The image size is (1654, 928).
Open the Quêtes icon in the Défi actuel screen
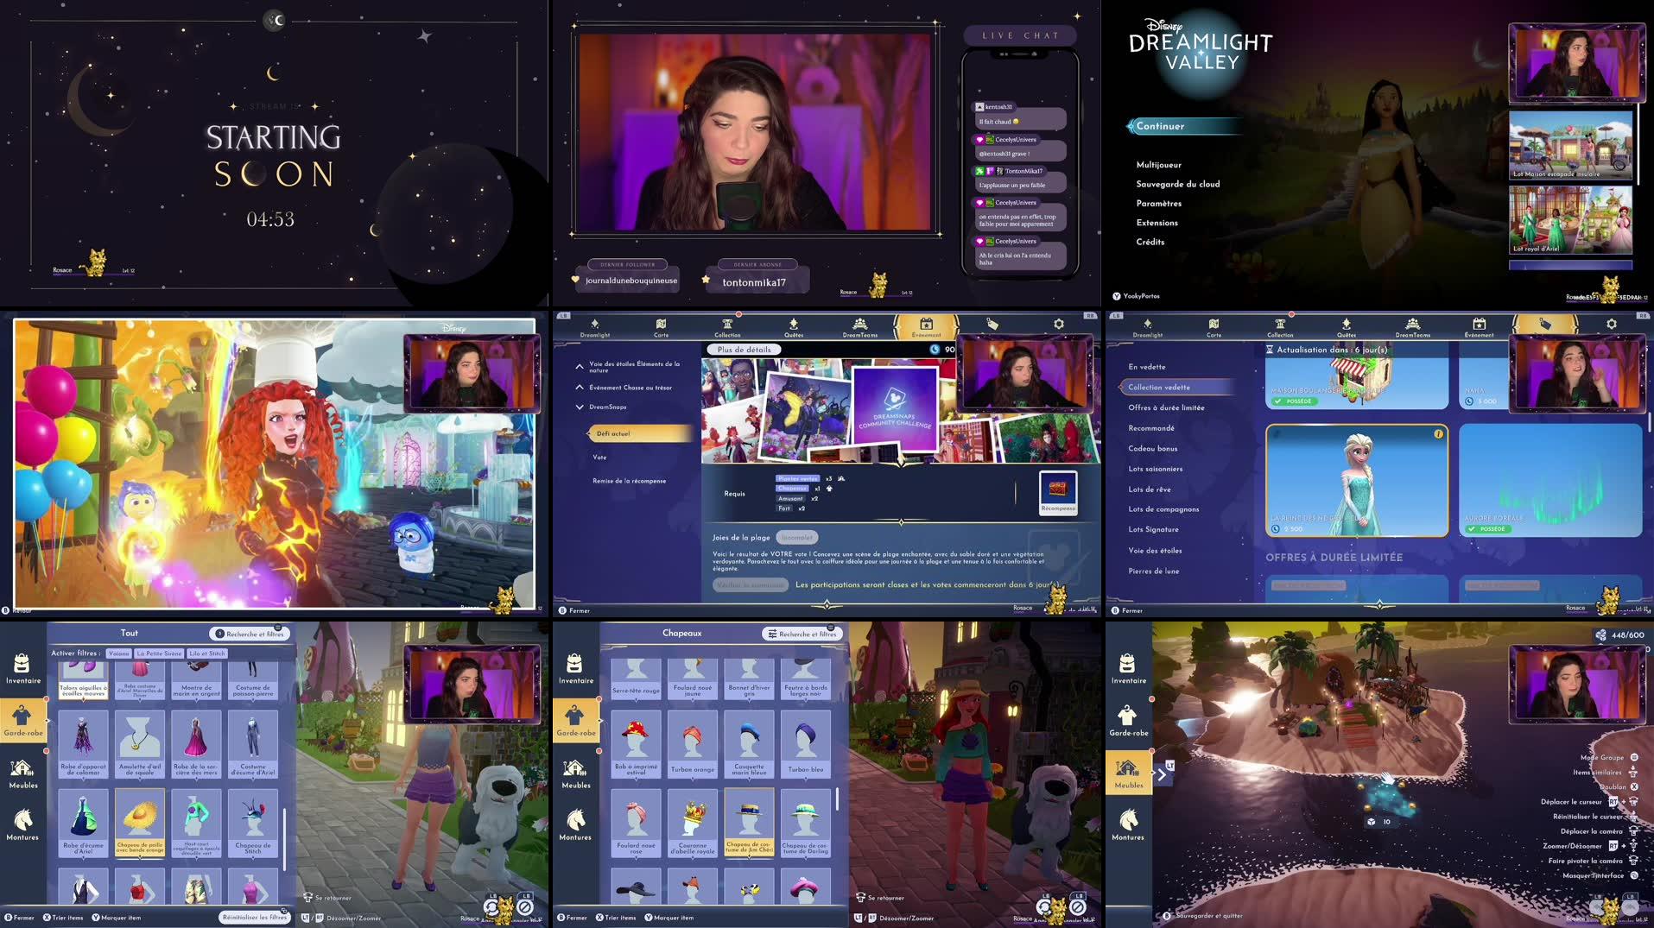(793, 327)
